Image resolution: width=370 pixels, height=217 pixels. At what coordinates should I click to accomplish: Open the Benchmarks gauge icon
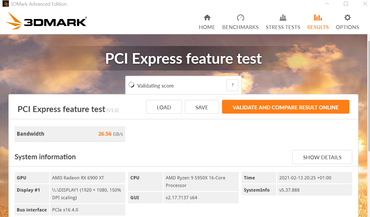tap(240, 18)
